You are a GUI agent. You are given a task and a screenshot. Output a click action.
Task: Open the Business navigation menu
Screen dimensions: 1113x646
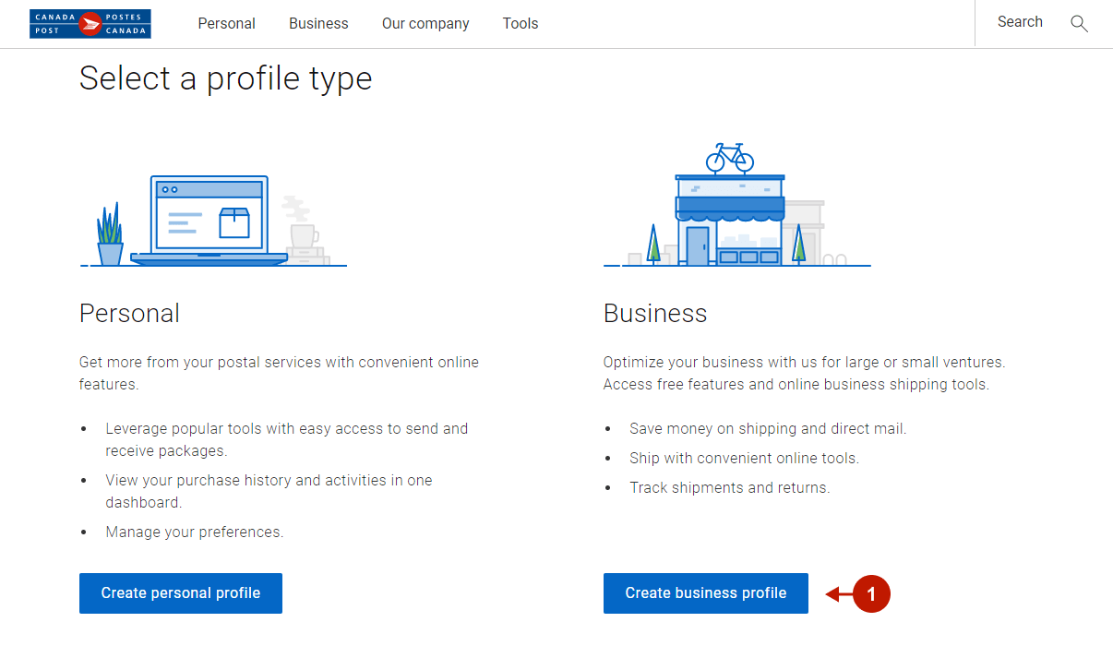click(x=318, y=24)
